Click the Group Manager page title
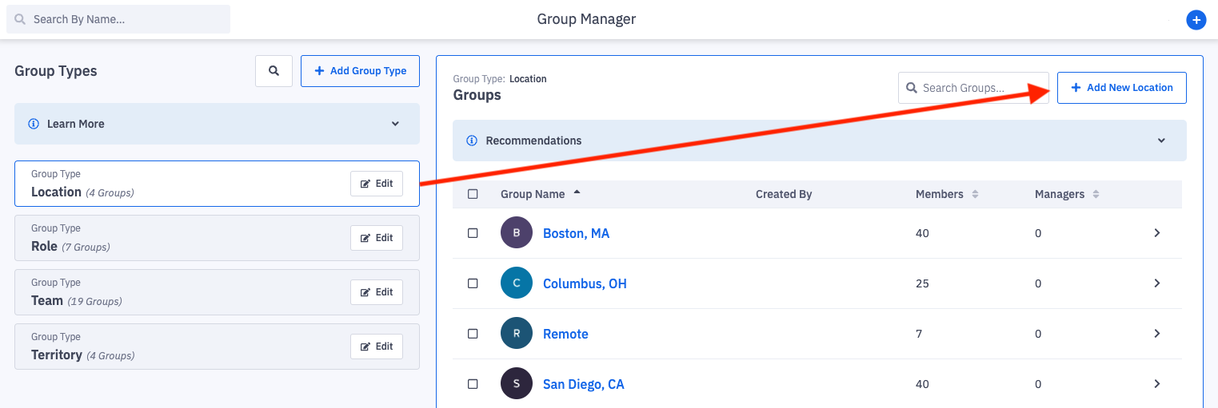This screenshot has width=1218, height=408. pos(586,19)
